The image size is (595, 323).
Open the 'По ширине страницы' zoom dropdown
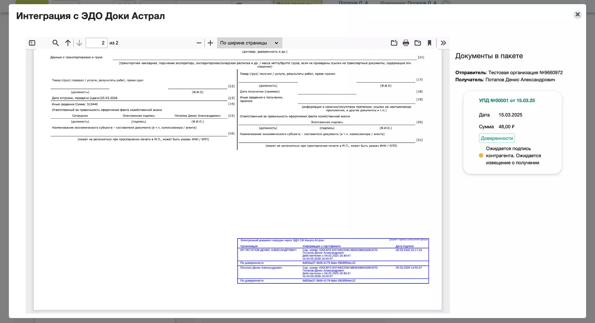(x=249, y=43)
